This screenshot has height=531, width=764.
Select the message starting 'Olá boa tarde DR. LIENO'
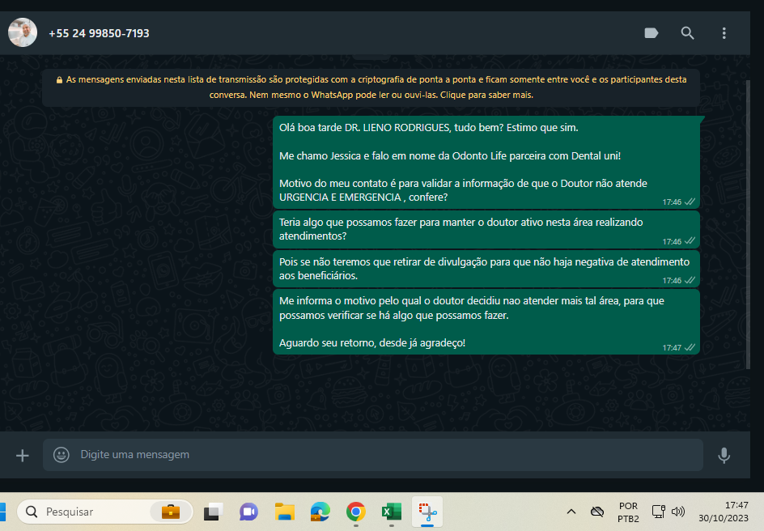click(x=486, y=162)
